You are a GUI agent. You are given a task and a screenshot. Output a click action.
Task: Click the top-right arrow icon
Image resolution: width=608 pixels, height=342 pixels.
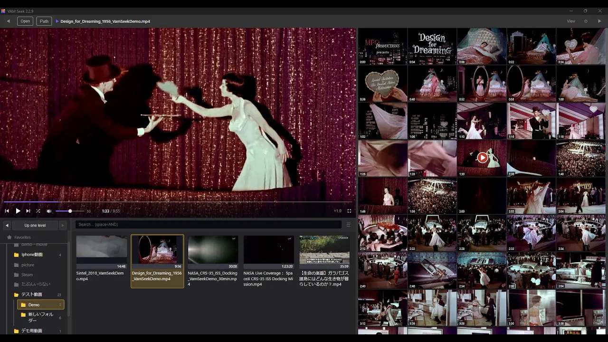point(599,21)
